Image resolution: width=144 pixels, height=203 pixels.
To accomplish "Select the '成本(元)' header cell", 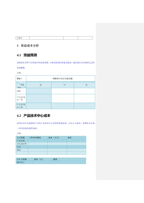I will coord(43,159).
